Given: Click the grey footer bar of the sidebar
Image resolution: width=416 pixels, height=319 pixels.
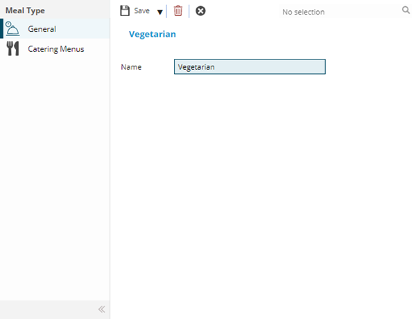Looking at the screenshot, I should 49,309.
